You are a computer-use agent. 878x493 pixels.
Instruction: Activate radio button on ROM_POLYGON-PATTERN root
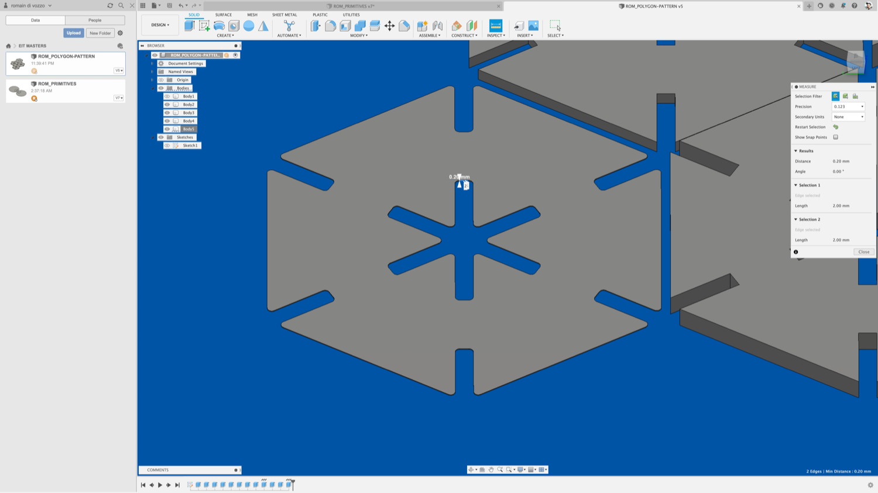[236, 55]
